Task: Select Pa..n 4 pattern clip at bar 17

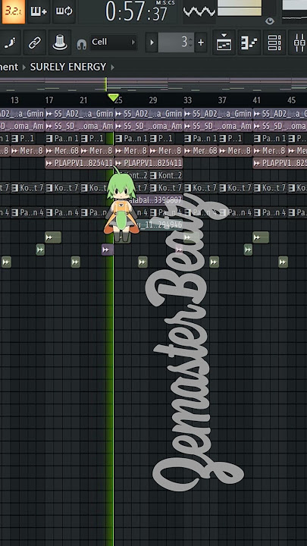Action: (62, 212)
